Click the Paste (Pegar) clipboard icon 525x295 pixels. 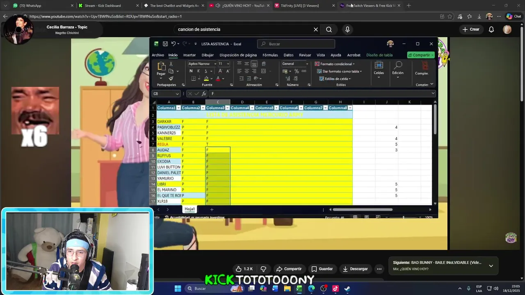click(x=161, y=67)
